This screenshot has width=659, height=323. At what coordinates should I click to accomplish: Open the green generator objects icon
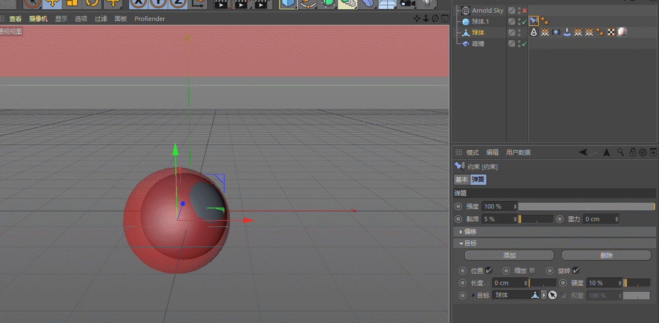tap(328, 3)
